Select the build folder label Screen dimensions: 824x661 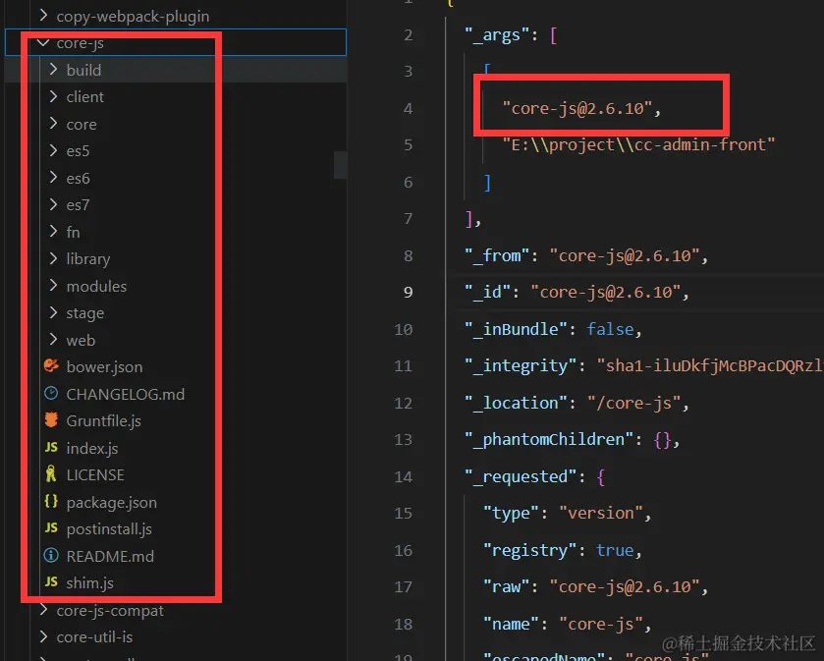tap(83, 70)
